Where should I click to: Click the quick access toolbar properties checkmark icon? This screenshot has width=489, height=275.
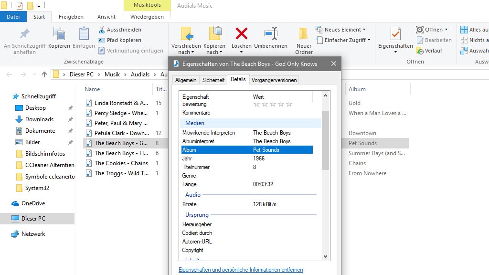tap(19, 6)
